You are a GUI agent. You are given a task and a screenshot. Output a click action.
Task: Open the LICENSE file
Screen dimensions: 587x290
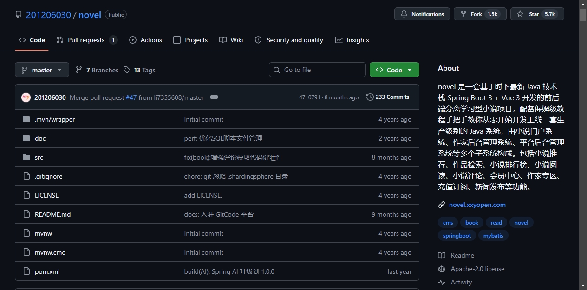click(47, 195)
